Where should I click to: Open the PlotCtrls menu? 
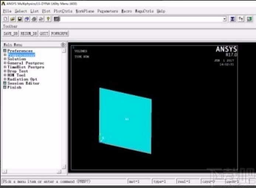63,11
